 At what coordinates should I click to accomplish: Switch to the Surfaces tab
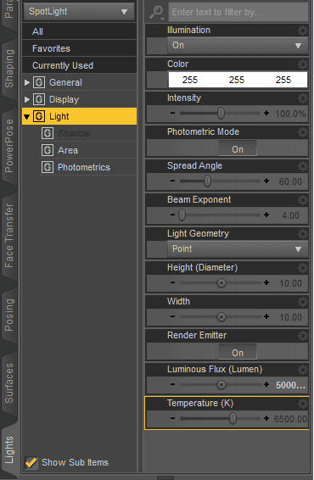pyautogui.click(x=9, y=383)
